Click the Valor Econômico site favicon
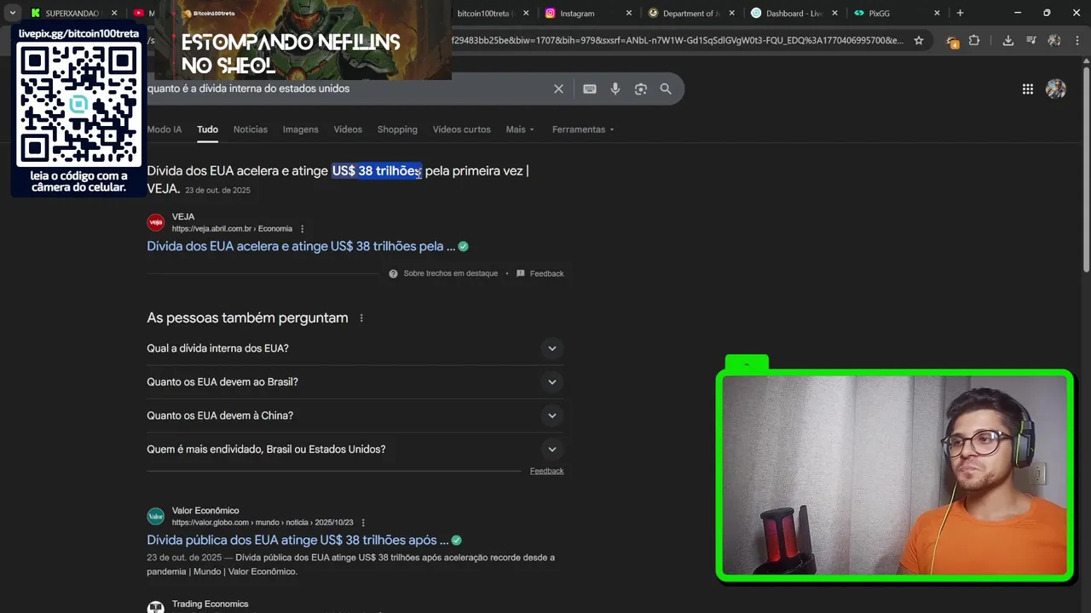This screenshot has width=1091, height=613. [155, 516]
